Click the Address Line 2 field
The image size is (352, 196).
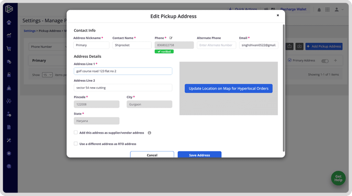coord(123,88)
